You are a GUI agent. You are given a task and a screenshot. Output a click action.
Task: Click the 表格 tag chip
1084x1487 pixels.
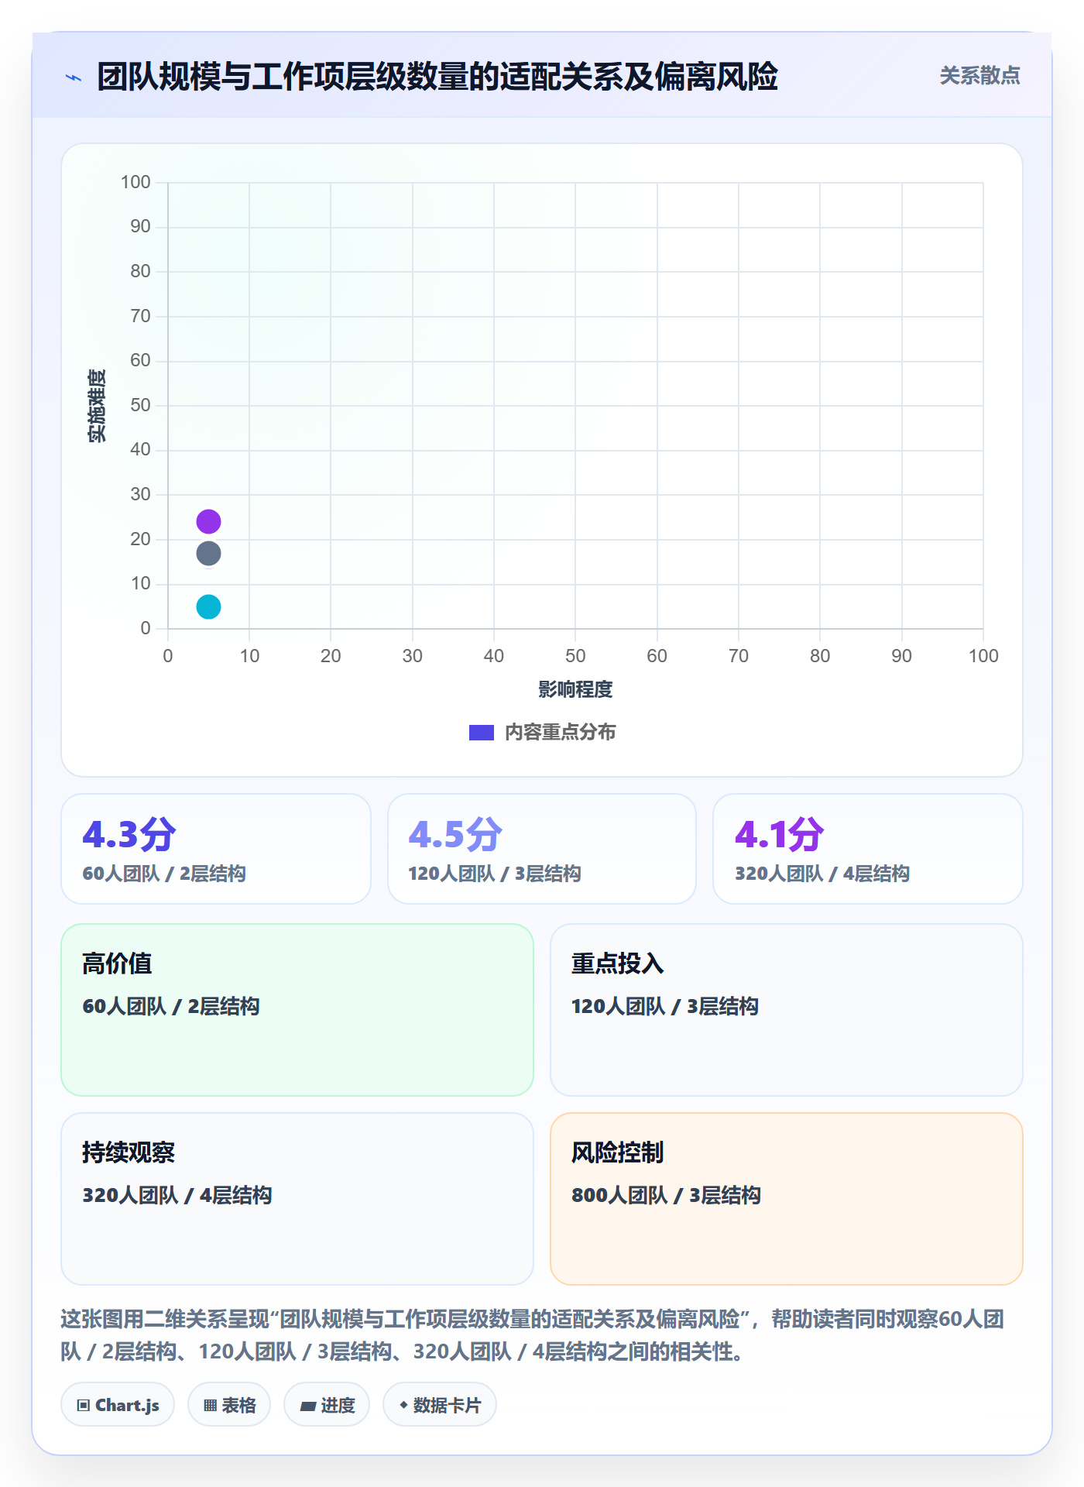click(x=229, y=1405)
